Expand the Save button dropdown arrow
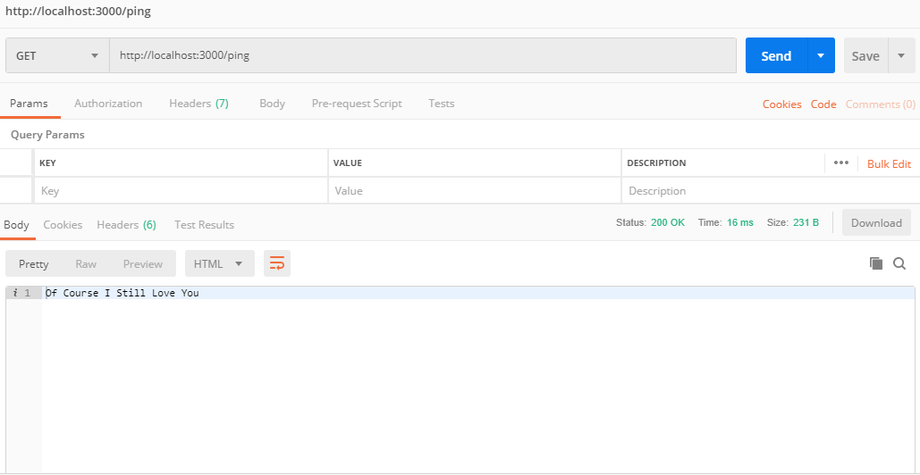The image size is (920, 475). tap(901, 55)
